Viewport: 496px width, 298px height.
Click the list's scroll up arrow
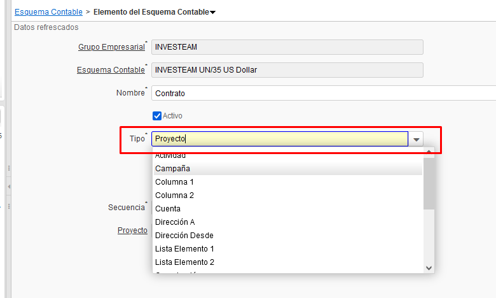pyautogui.click(x=429, y=152)
